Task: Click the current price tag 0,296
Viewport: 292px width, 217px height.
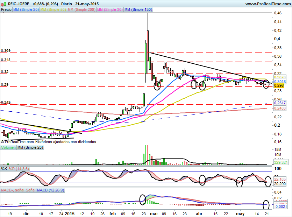Action: tap(279, 85)
